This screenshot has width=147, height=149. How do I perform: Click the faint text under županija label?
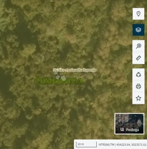tap(84, 74)
